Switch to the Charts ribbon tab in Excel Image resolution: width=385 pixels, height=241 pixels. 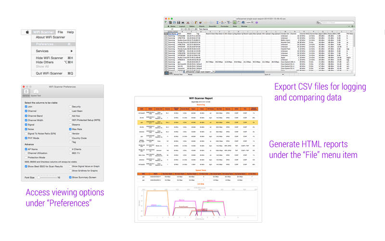pyautogui.click(x=202, y=27)
